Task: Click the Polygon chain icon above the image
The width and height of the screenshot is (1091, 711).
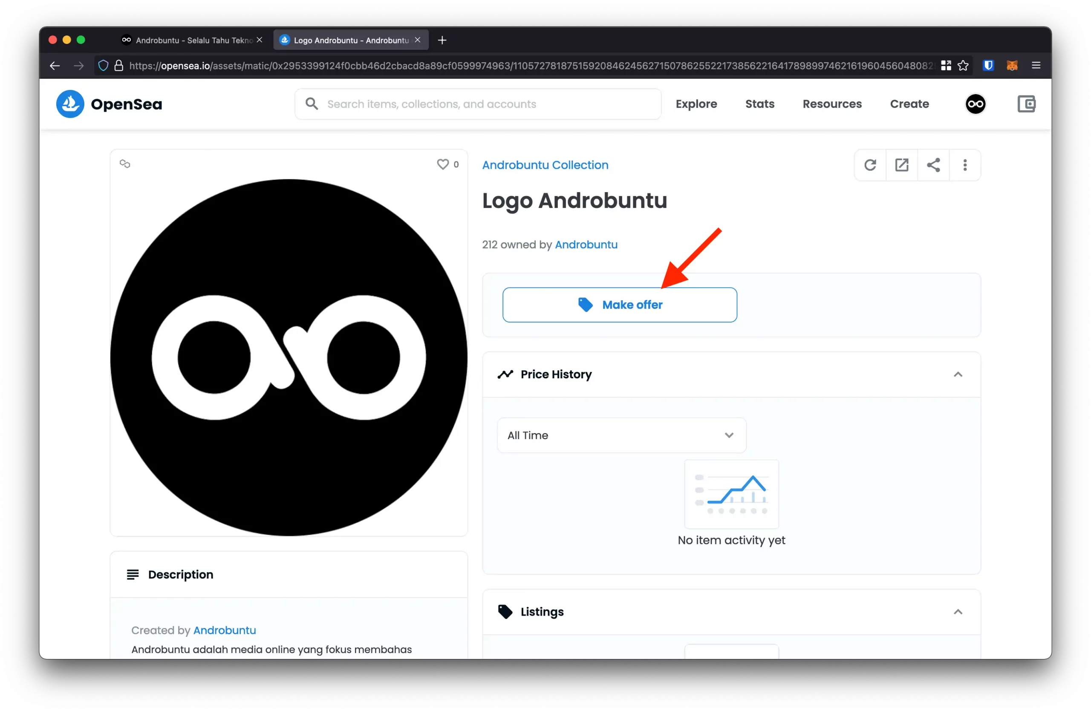Action: [125, 164]
